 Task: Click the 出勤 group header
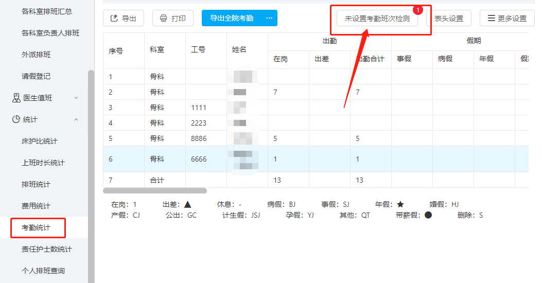pyautogui.click(x=330, y=41)
